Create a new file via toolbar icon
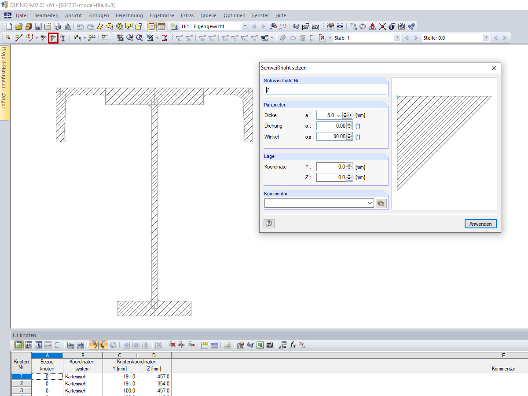 pos(9,26)
